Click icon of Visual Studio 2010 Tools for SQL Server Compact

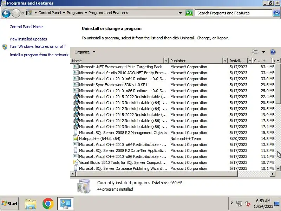[x=76, y=162]
